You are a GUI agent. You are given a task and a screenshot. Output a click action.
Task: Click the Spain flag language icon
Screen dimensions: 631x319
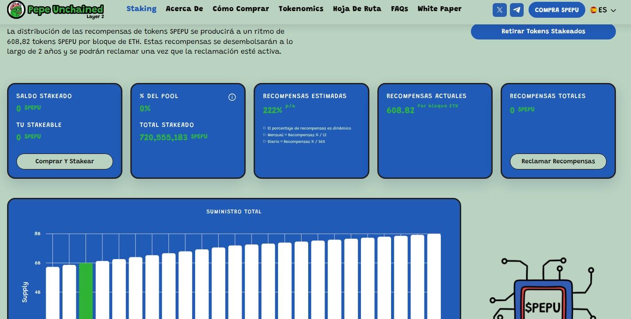[593, 10]
